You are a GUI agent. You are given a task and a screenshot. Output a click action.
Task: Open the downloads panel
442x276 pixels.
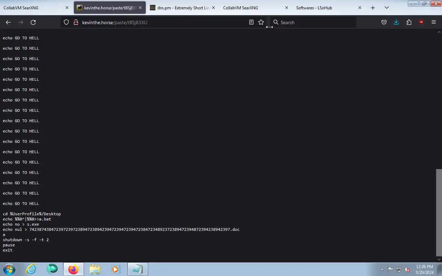[x=396, y=22]
